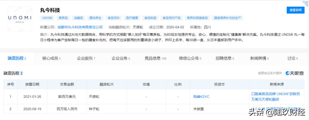Click the 交易金额 column header
Image resolution: width=309 pixels, height=120 pixels.
click(x=67, y=84)
